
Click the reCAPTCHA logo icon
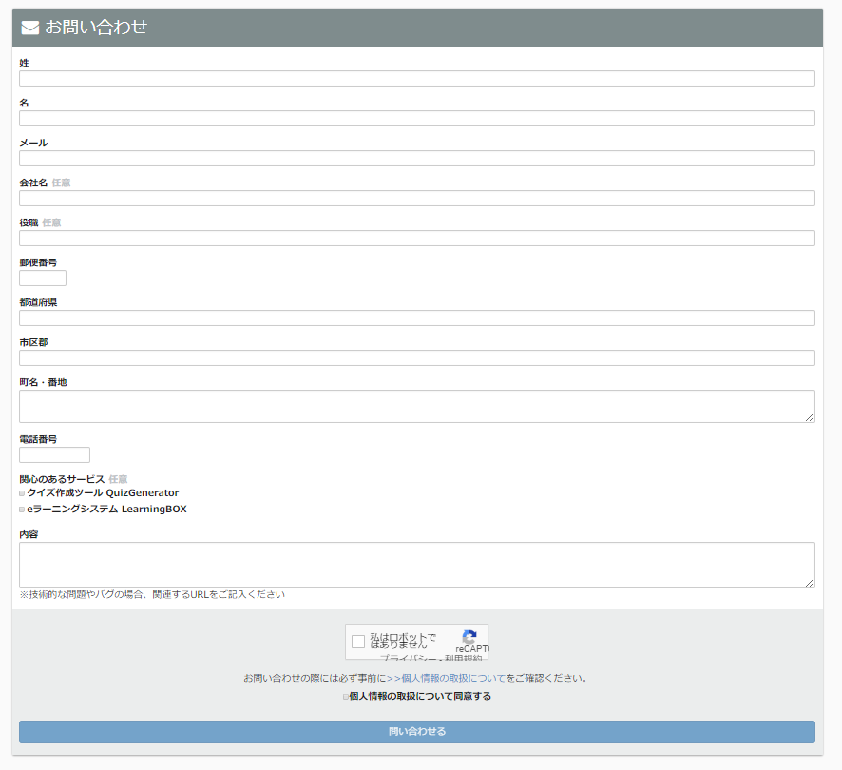(469, 638)
